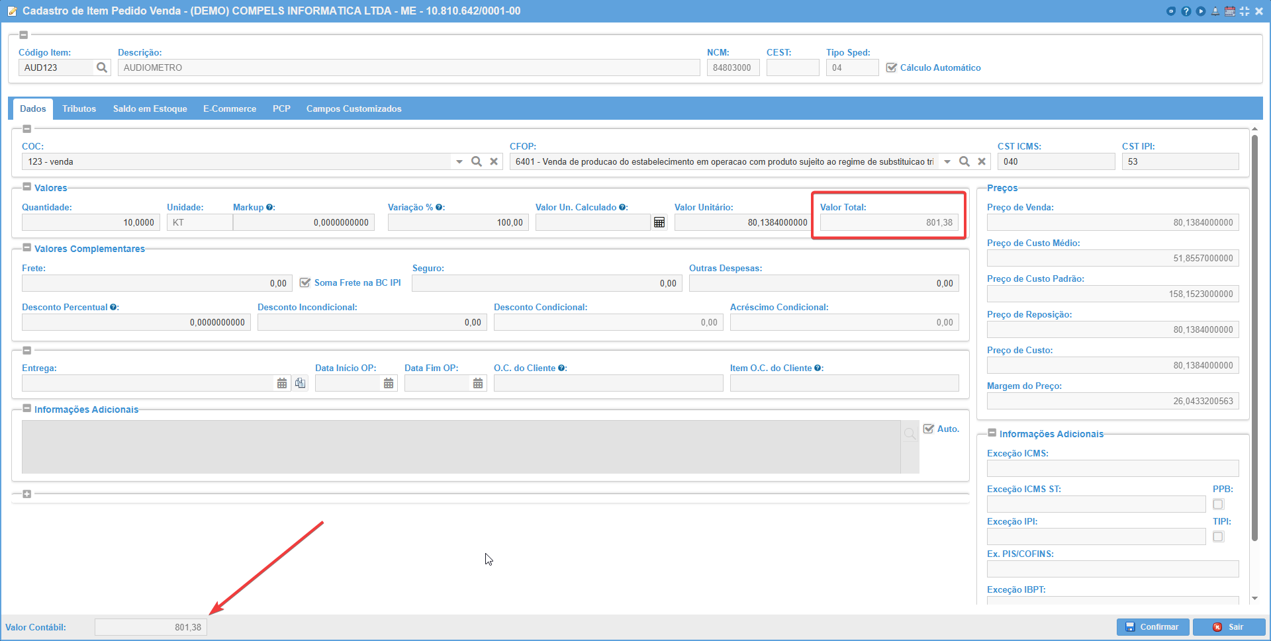Open calendar picker for Entrega date
This screenshot has height=641, width=1271.
[282, 383]
